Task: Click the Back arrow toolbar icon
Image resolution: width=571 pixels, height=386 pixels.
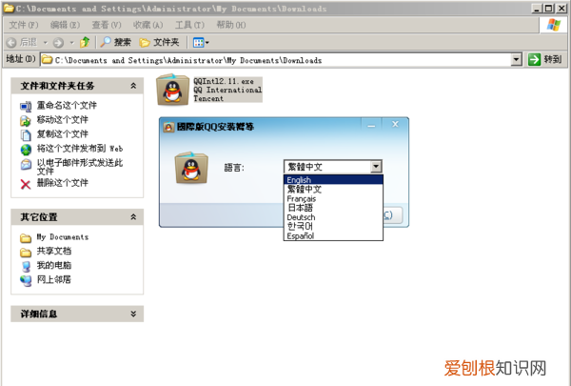Action: coord(11,43)
